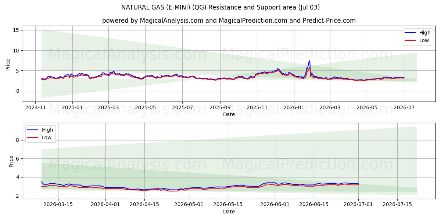The width and height of the screenshot is (441, 220).
Task: Click the 'Price' y-axis title of bottom chart
Action: click(11, 161)
